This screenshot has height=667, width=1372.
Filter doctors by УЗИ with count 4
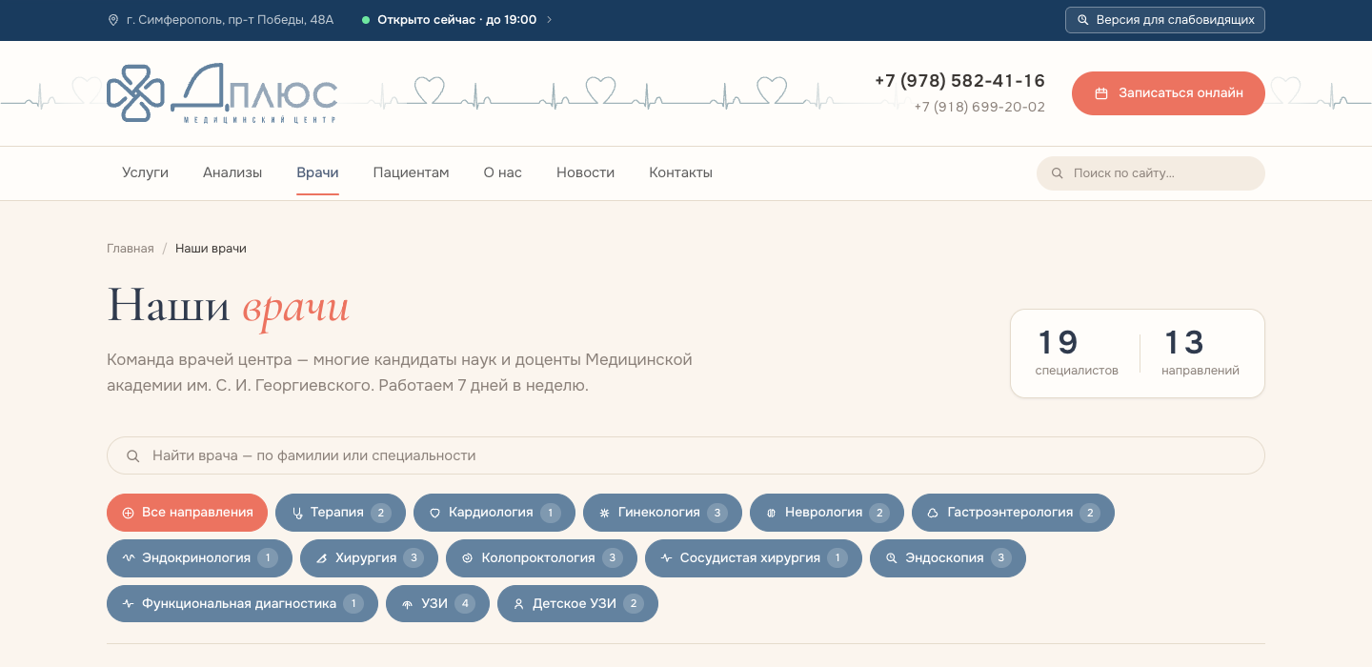coord(437,604)
